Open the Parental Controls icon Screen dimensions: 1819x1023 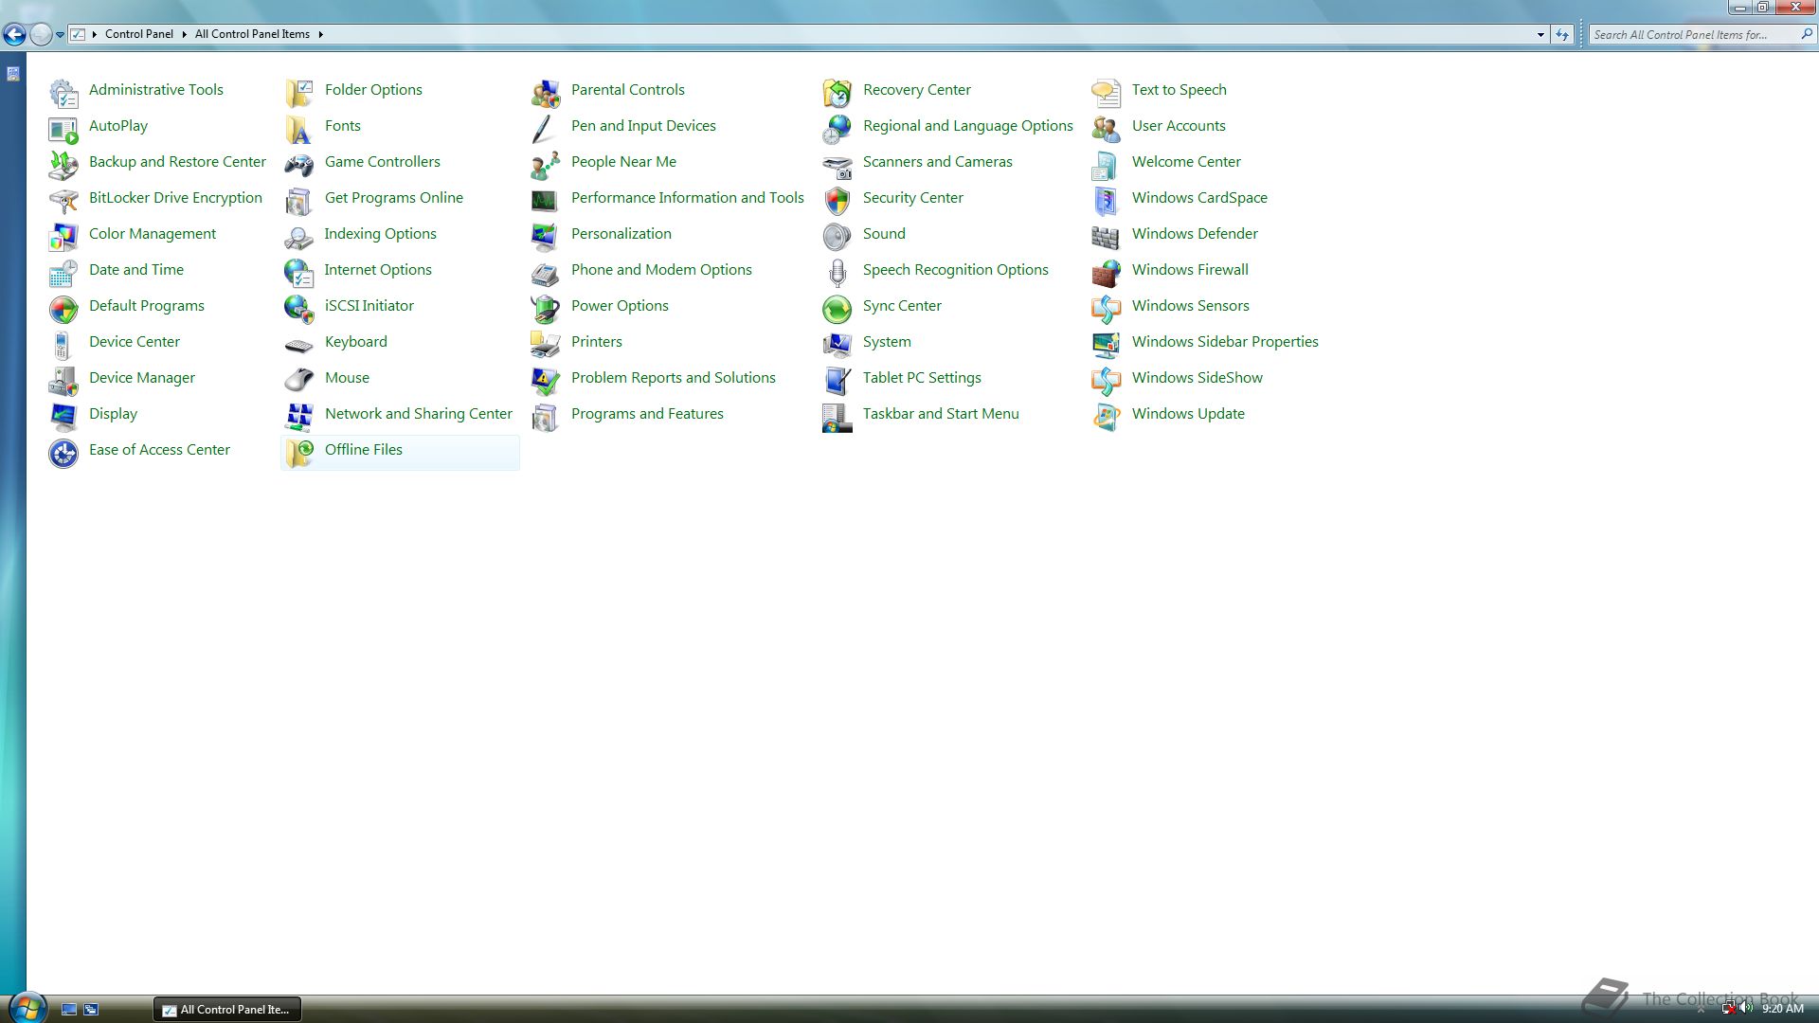click(546, 92)
